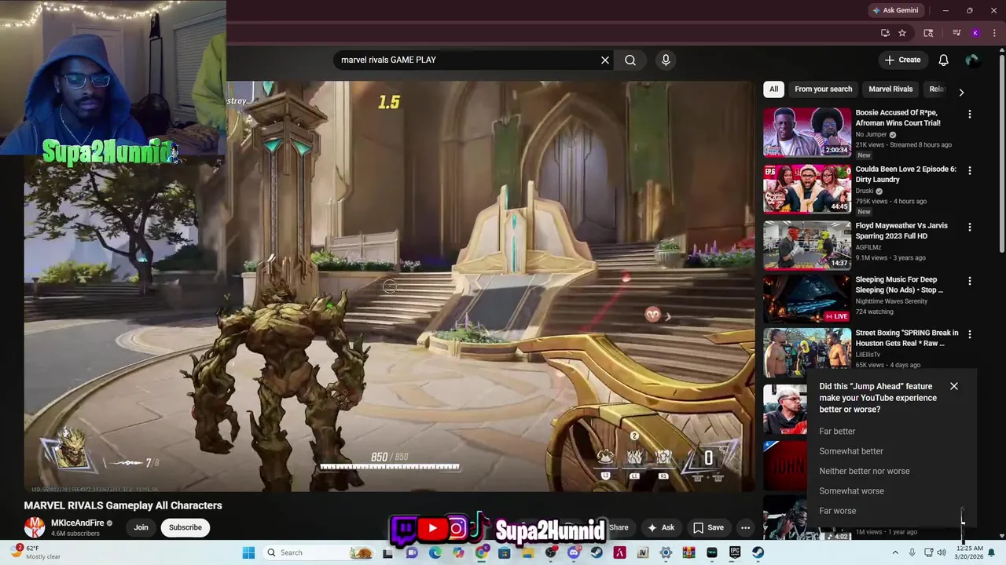This screenshot has width=1006, height=565.
Task: Click the Ask Gemini button
Action: pyautogui.click(x=895, y=10)
